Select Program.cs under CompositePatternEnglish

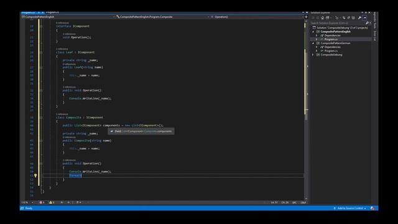[x=331, y=39]
